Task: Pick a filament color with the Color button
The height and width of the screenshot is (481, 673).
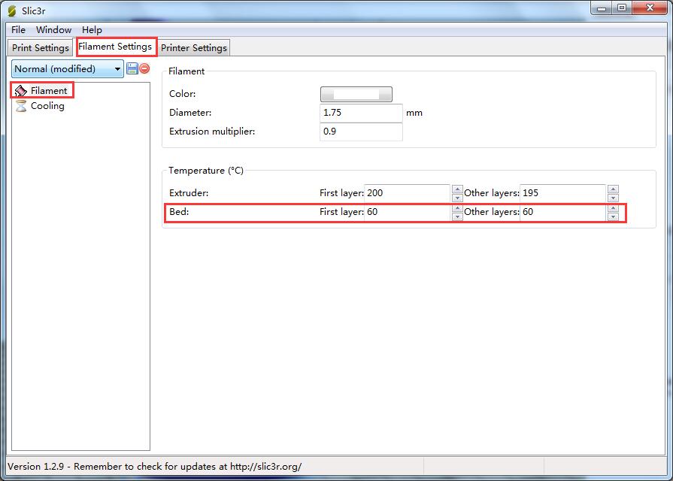Action: [x=356, y=94]
